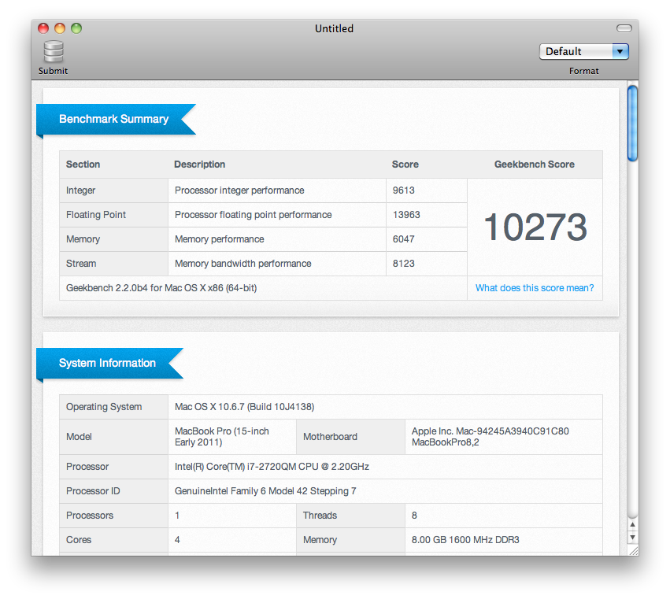The height and width of the screenshot is (599, 670).
Task: Select the Geekbench score 10273
Action: 535,227
